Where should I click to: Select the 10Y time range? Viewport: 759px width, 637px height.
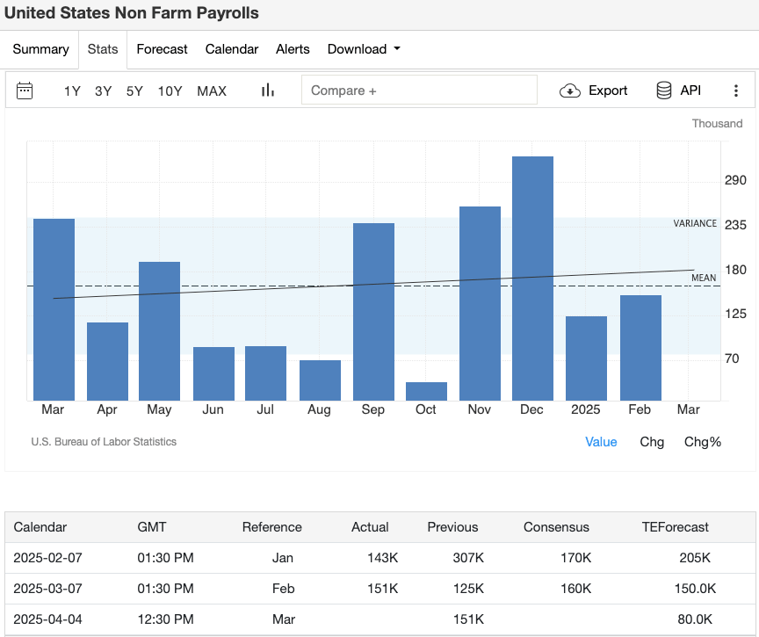tap(170, 90)
